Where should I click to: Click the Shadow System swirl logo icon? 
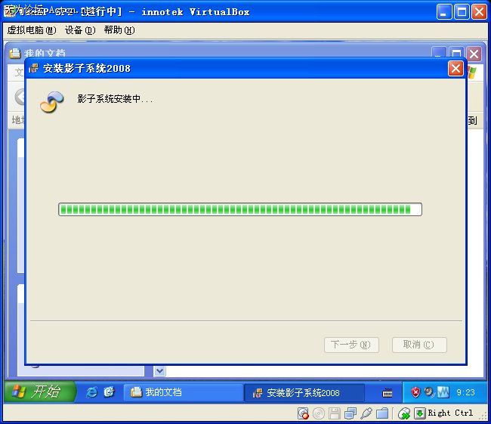[52, 102]
